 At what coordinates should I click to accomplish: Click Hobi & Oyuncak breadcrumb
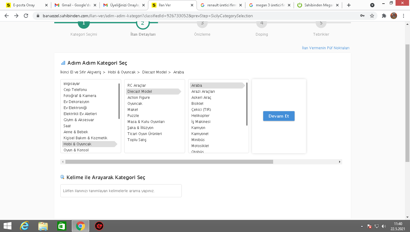coord(122,72)
